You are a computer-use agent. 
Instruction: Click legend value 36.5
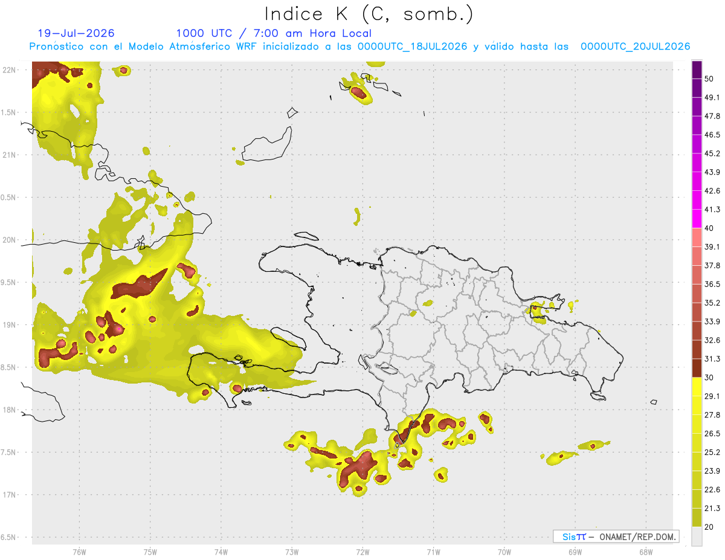pyautogui.click(x=712, y=285)
